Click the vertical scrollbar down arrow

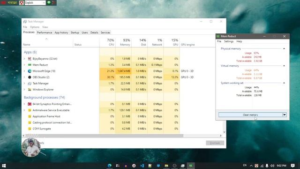[224, 132]
